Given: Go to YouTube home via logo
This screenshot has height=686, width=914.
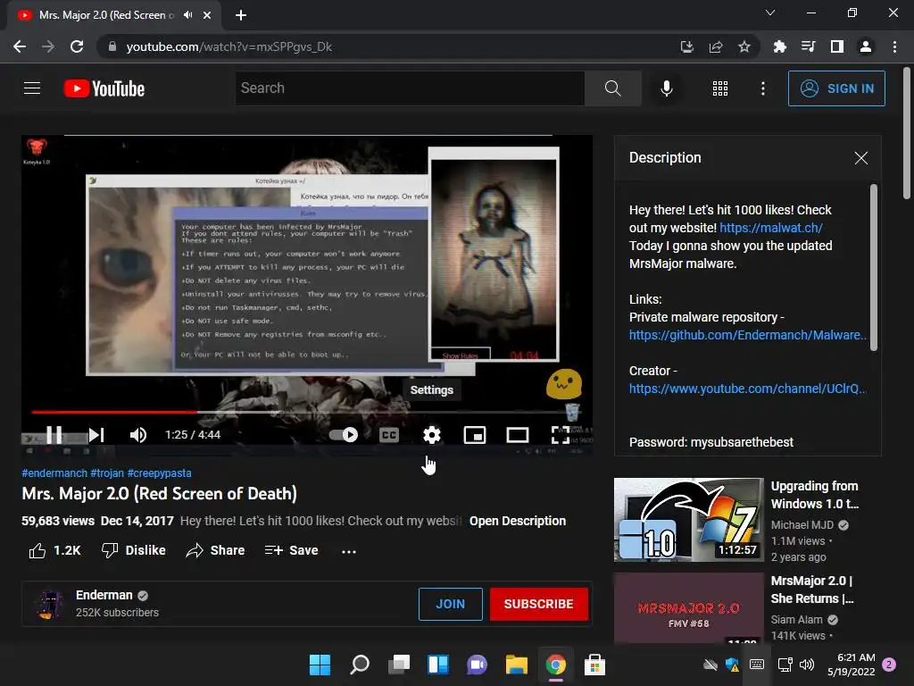Looking at the screenshot, I should 104,88.
